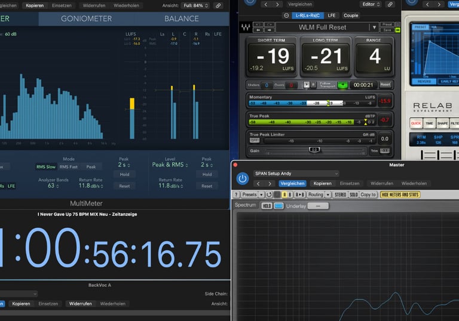Click SPAN reset circular arrow icon
This screenshot has width=459, height=321.
[x=269, y=195]
